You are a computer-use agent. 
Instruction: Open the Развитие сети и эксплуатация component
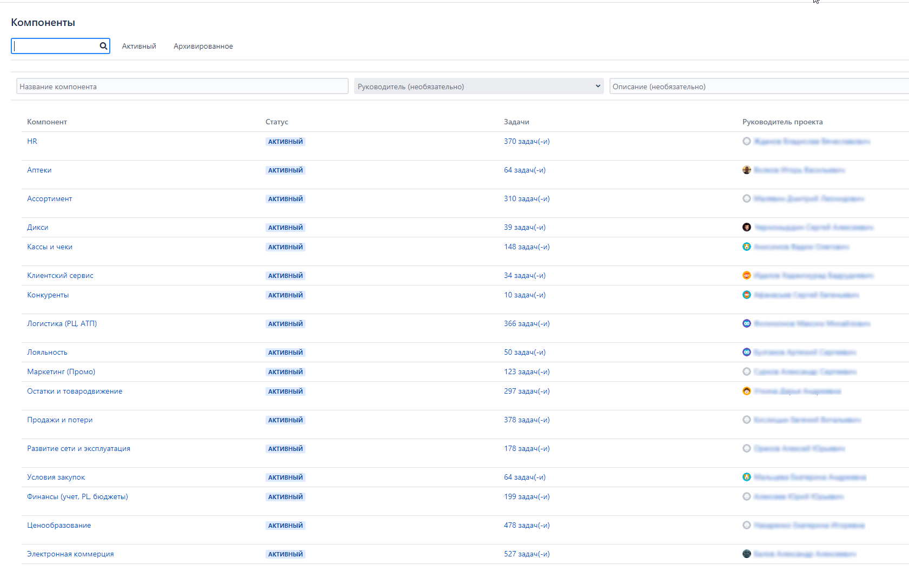point(79,448)
